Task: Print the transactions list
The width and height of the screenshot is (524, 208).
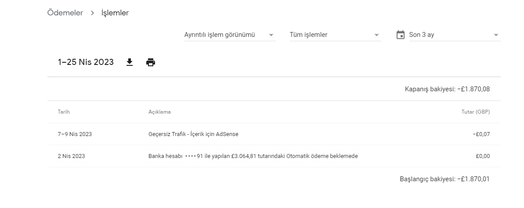Action: click(151, 62)
